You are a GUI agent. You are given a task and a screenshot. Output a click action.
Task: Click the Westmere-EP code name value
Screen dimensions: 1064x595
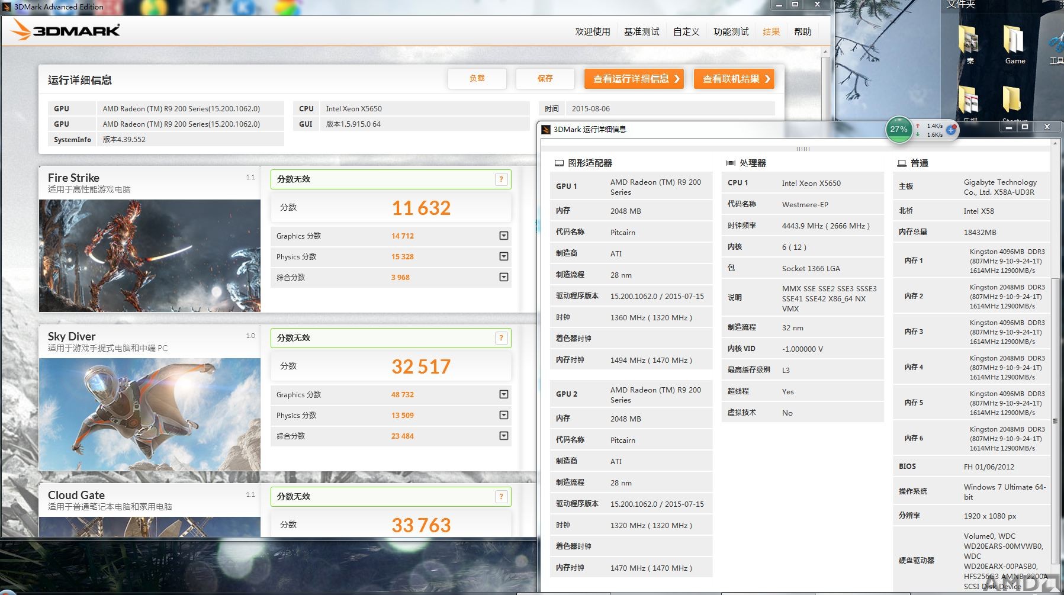[x=805, y=204]
